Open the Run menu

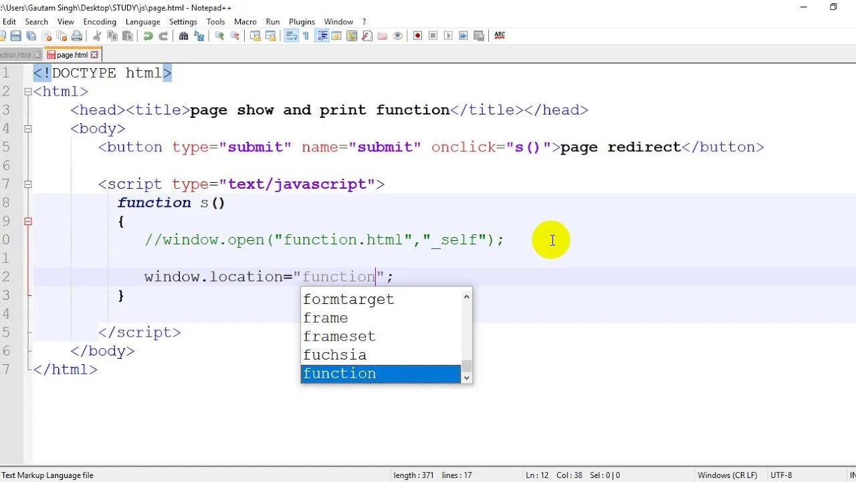273,21
